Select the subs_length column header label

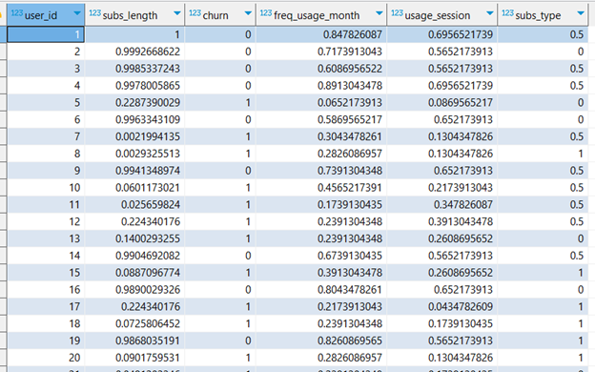(x=130, y=15)
